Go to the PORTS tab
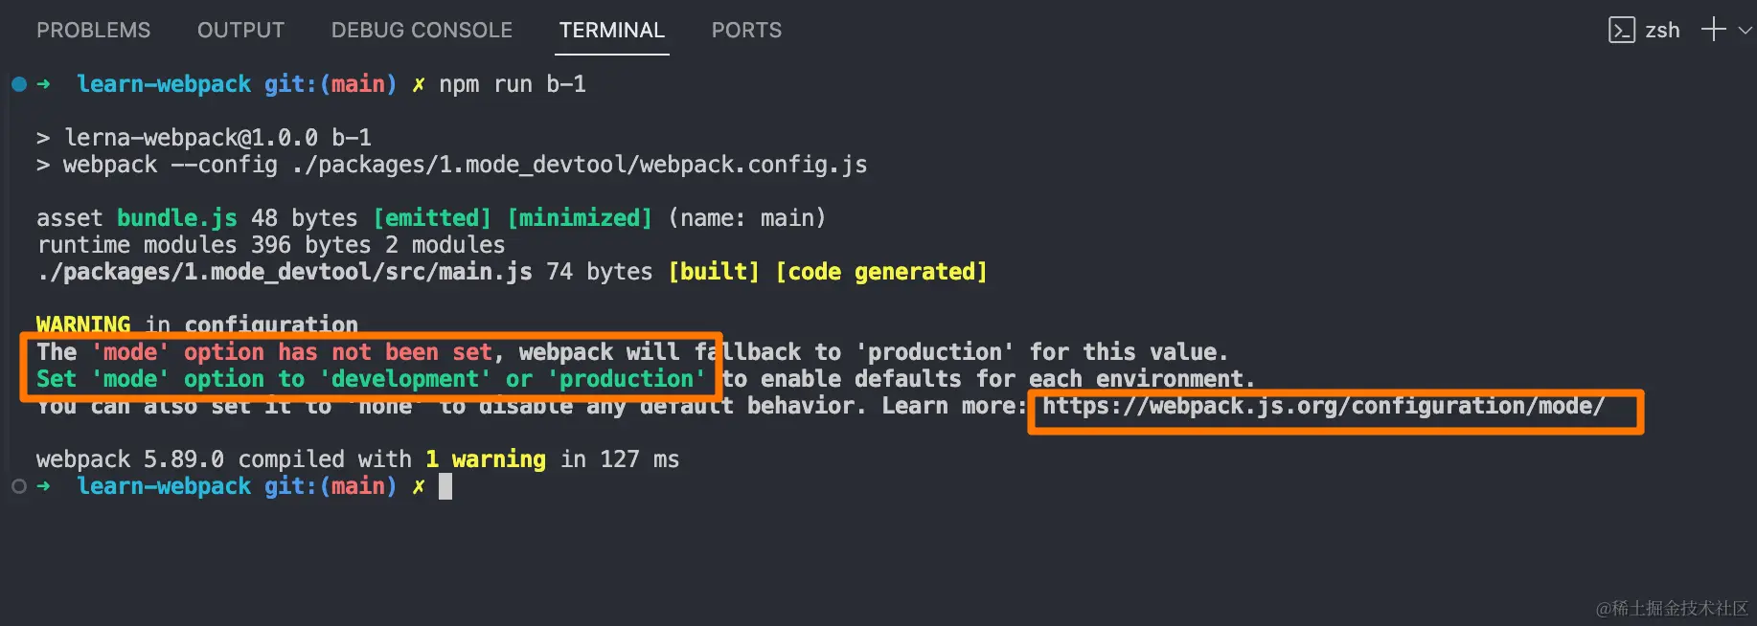This screenshot has width=1757, height=626. point(746,31)
